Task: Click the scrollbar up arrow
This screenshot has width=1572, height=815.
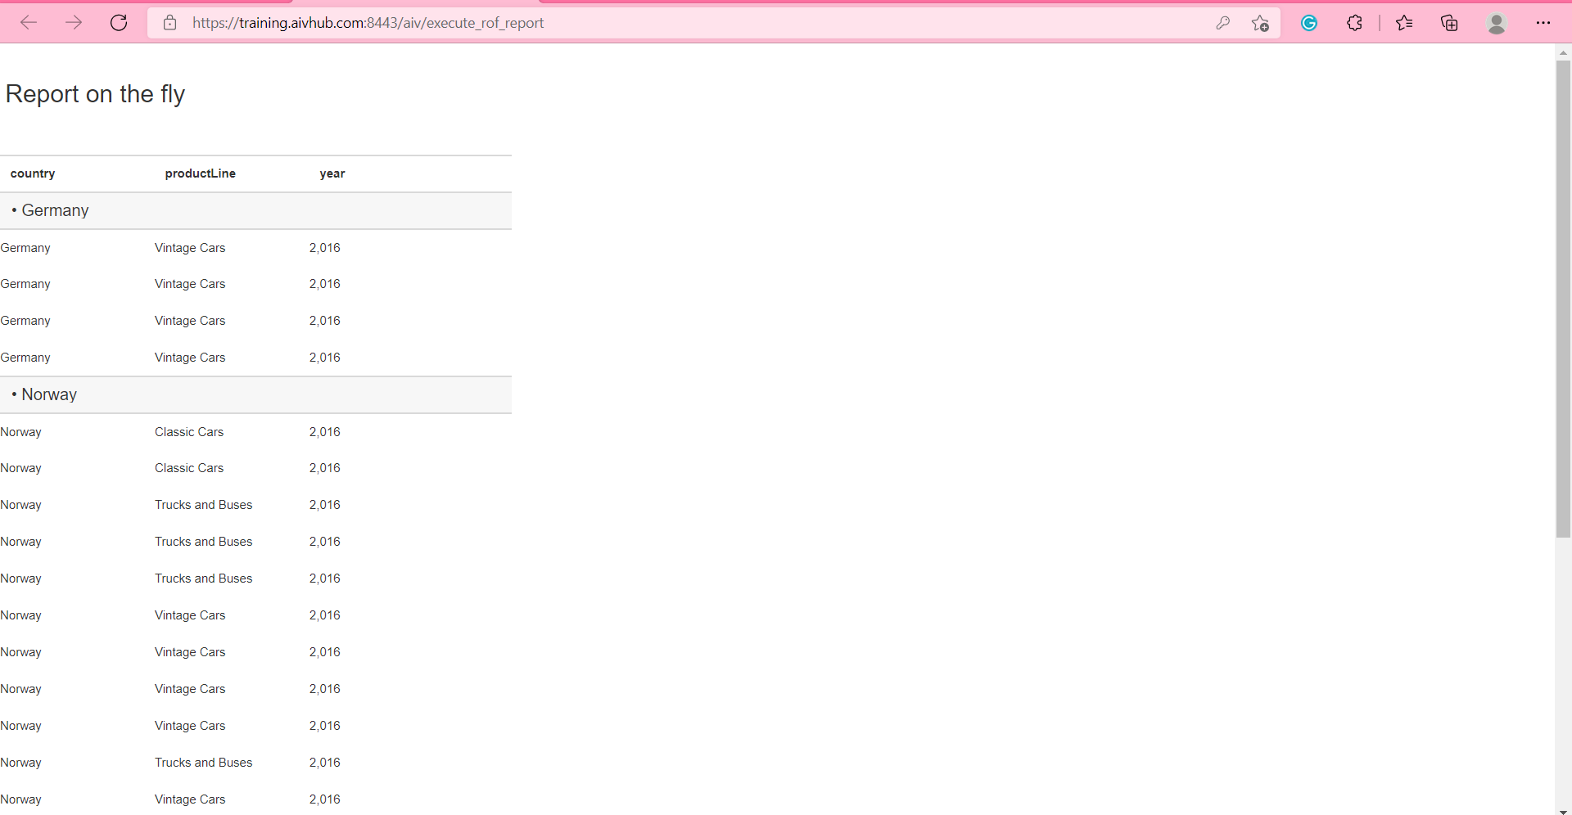Action: point(1563,52)
